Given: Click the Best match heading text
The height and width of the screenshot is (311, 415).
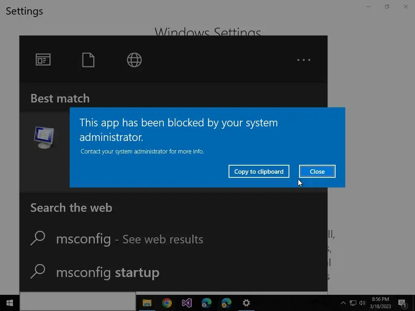Looking at the screenshot, I should coord(60,98).
